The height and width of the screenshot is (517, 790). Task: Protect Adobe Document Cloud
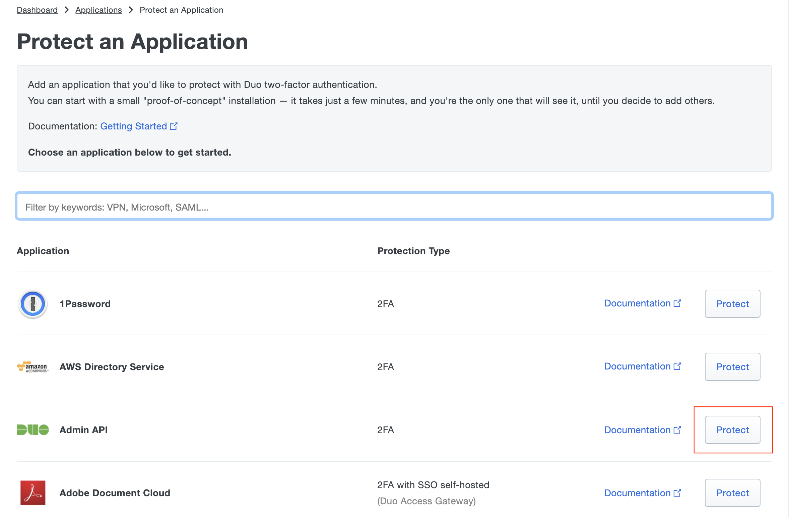coord(732,493)
